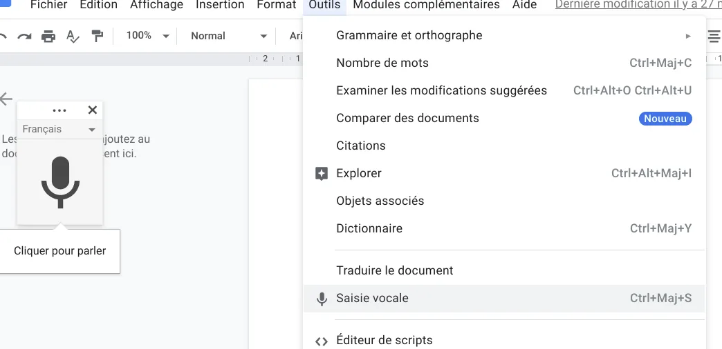This screenshot has width=722, height=349.
Task: Run spell check toolbar icon
Action: 73,37
